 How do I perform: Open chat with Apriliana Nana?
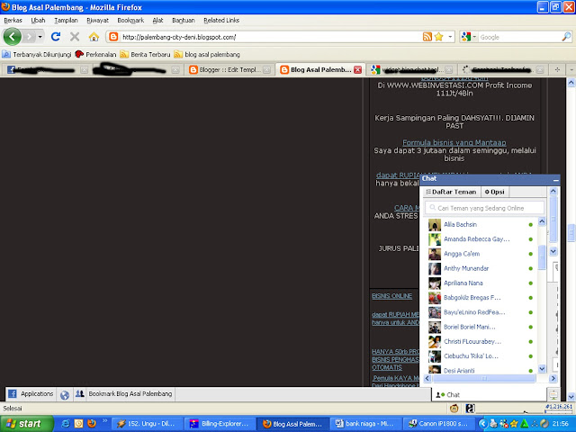coord(481,283)
